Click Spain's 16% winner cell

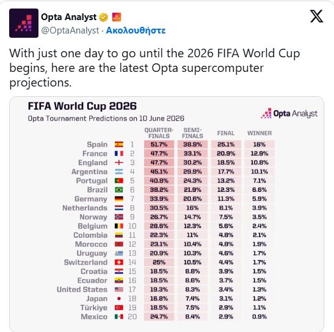pyautogui.click(x=260, y=144)
